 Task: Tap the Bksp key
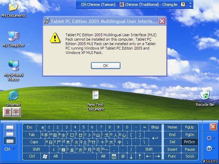point(155,127)
